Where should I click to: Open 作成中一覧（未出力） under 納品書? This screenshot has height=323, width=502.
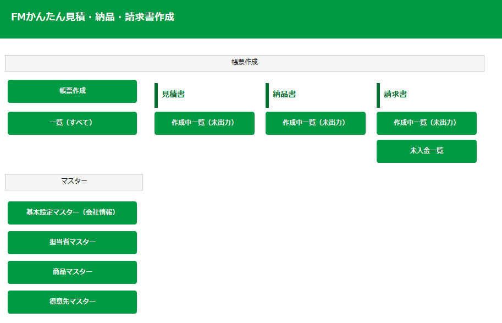[x=315, y=123]
